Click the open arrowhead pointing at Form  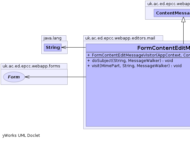27,77
